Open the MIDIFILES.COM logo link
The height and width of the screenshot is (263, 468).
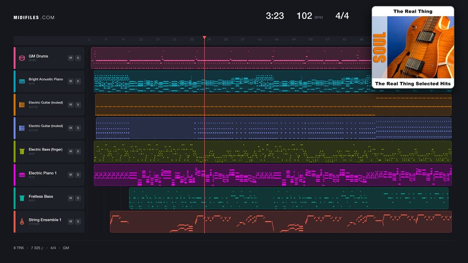click(x=34, y=17)
